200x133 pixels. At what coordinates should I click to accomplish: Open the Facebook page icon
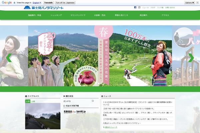pos(135,7)
